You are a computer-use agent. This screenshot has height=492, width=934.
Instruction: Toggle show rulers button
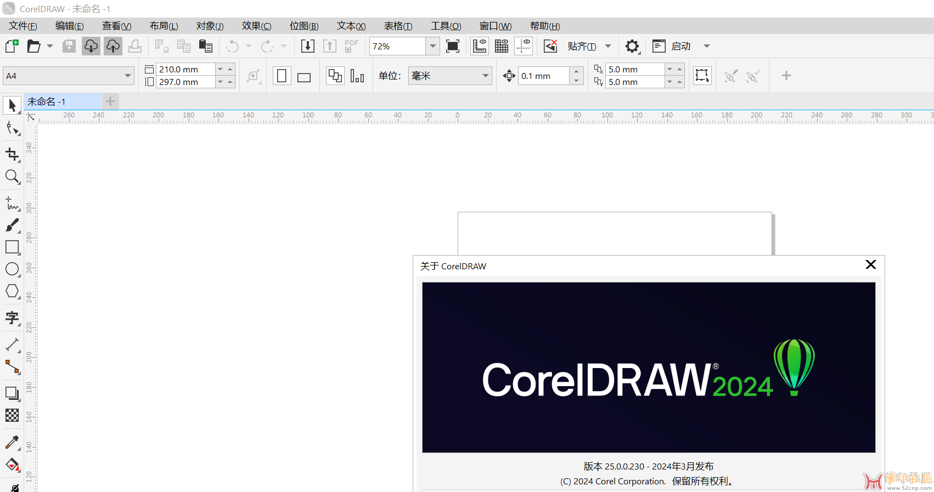[479, 47]
